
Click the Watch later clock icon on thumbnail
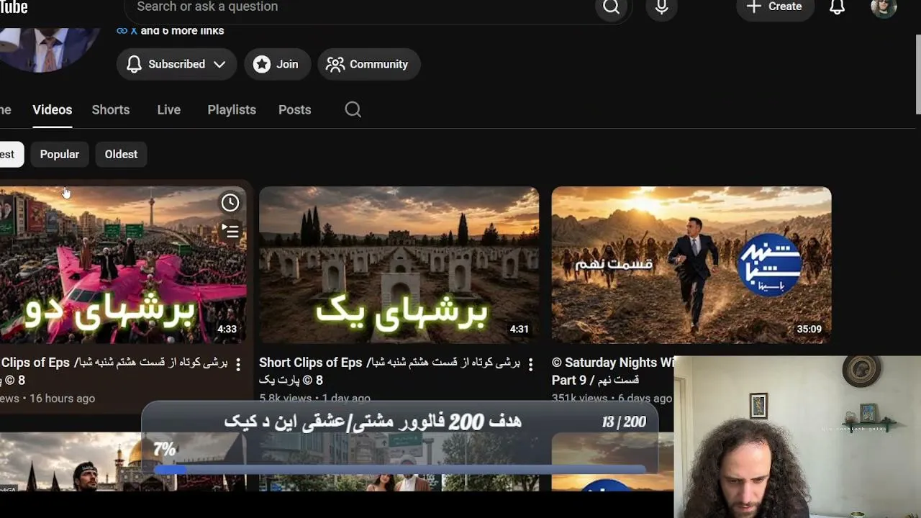click(230, 203)
